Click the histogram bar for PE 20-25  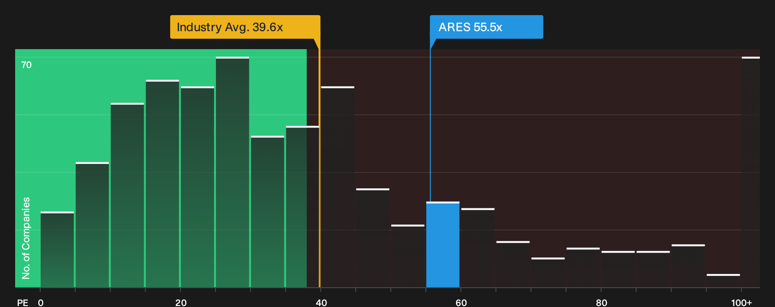(x=198, y=187)
